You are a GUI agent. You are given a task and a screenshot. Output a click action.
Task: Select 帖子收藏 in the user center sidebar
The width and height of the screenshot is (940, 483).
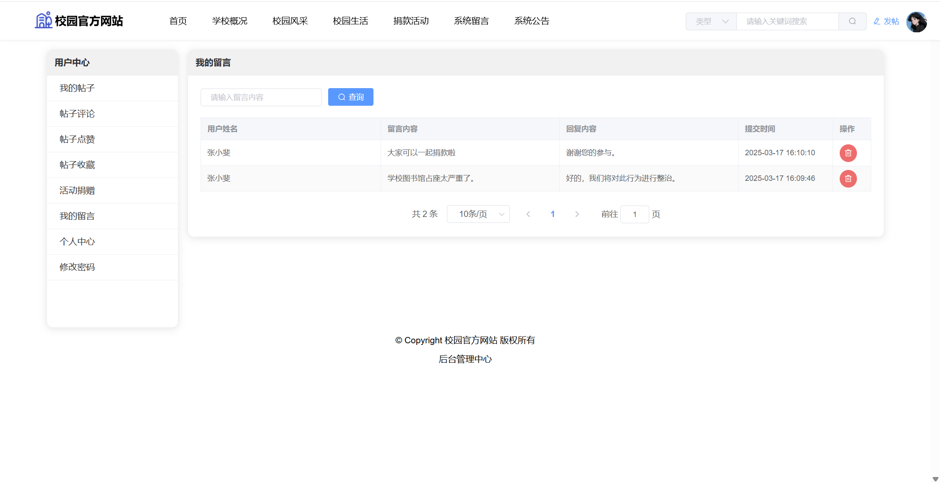77,165
